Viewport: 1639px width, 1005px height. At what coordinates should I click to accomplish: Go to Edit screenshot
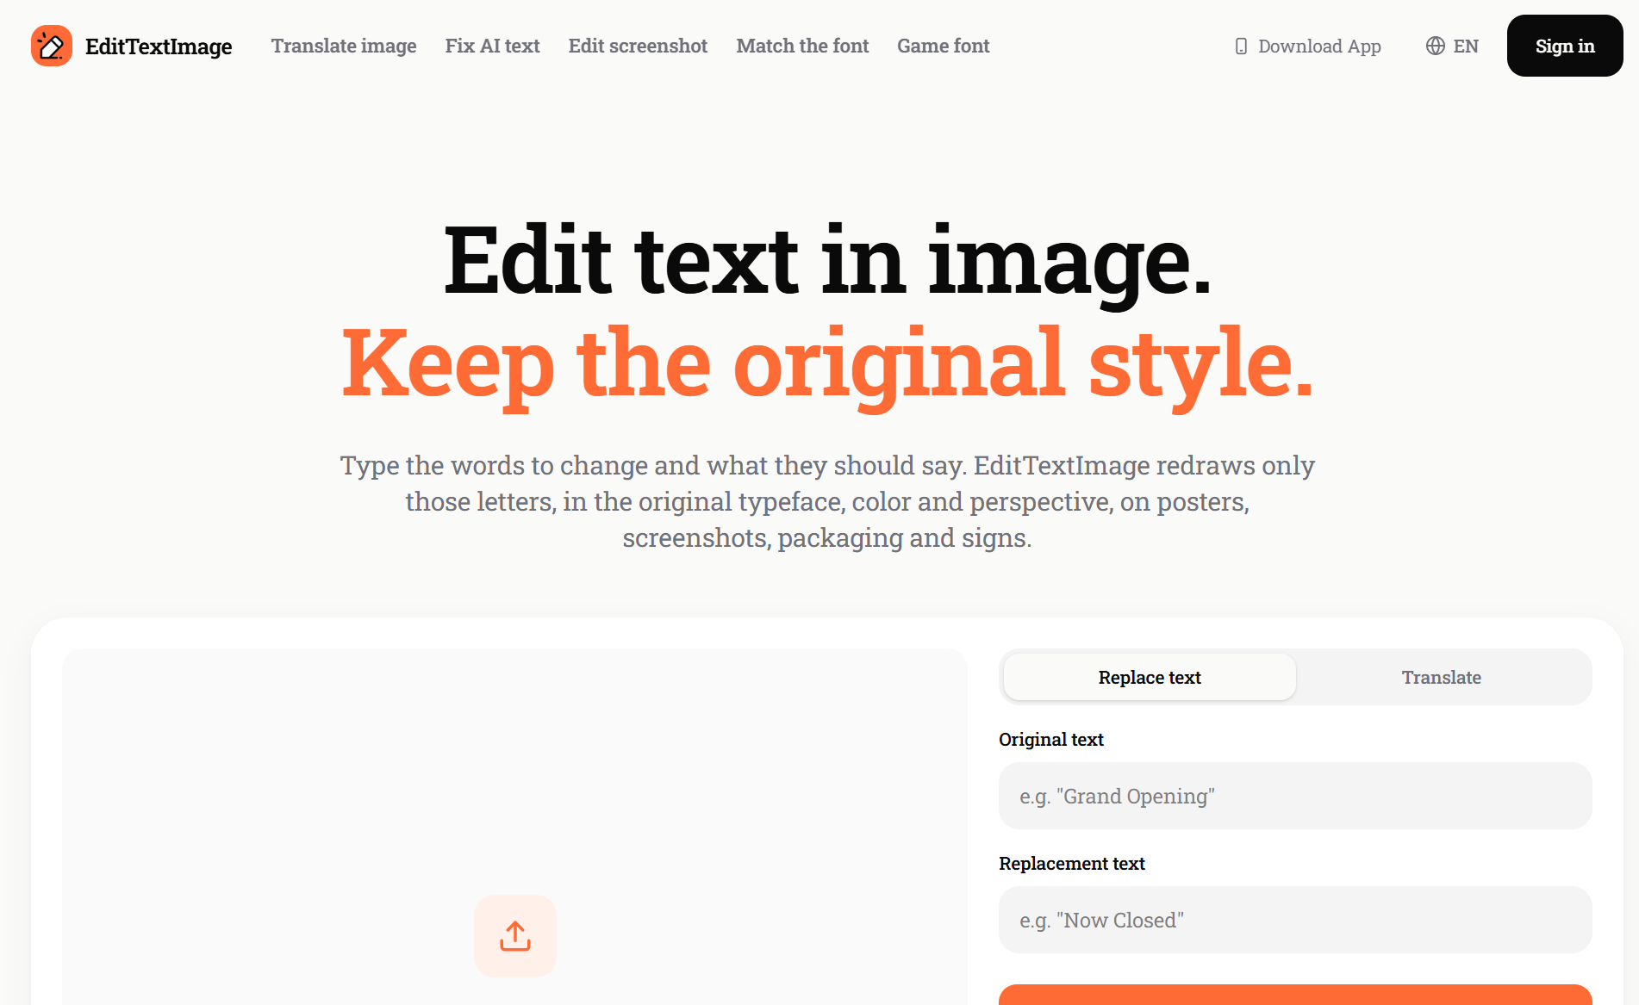638,46
